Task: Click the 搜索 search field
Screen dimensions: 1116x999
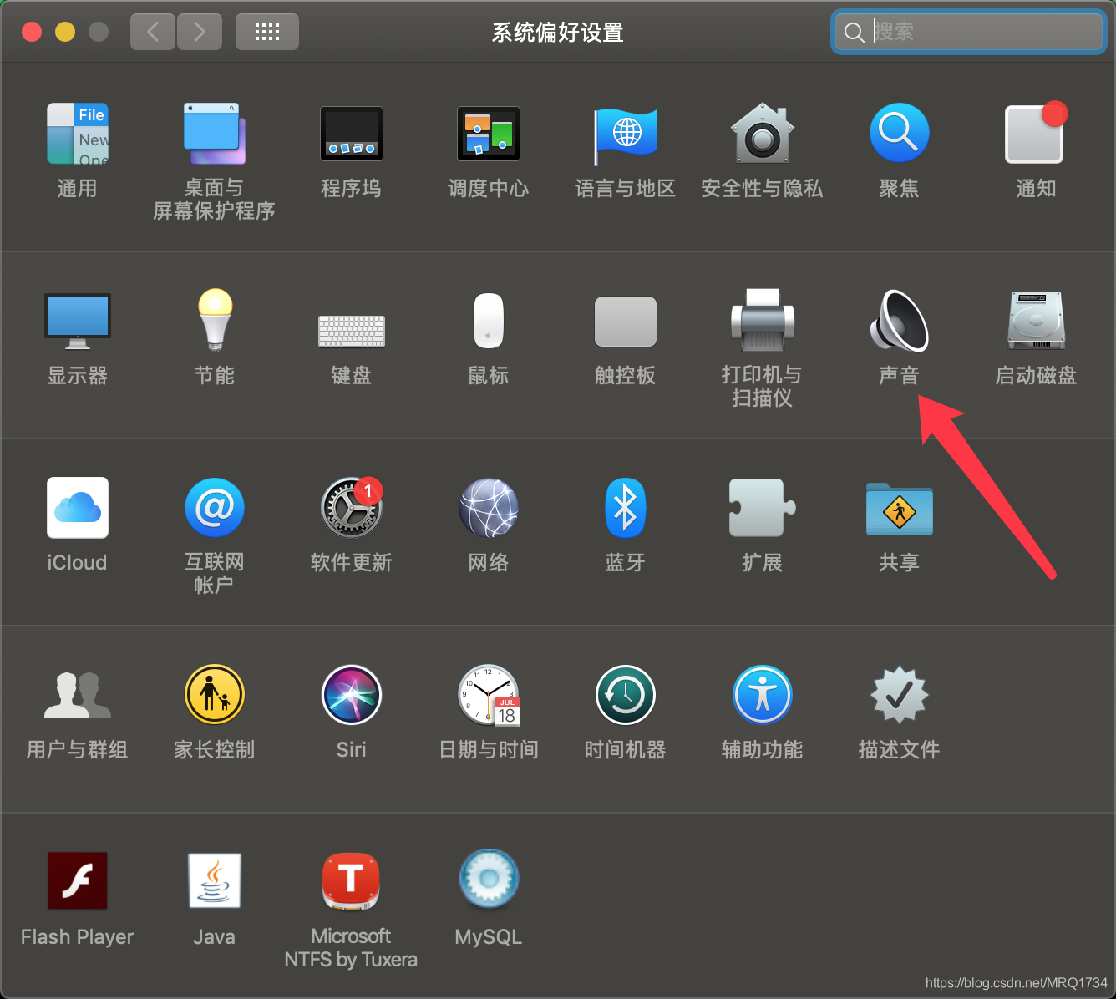Action: (970, 32)
